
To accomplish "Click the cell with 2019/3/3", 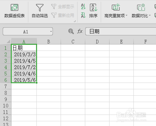I will [x=24, y=54].
